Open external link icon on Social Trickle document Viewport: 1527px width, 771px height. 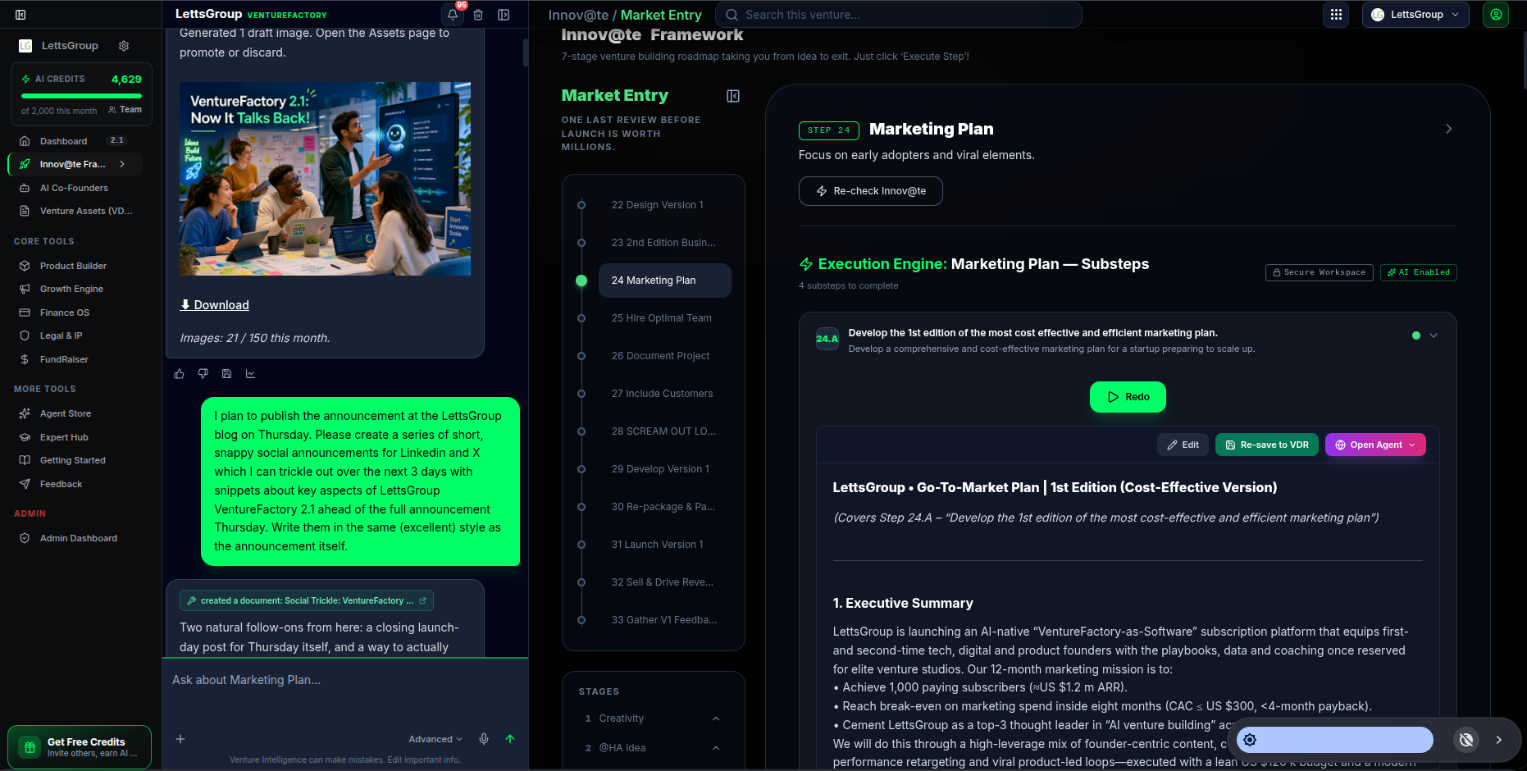[423, 600]
